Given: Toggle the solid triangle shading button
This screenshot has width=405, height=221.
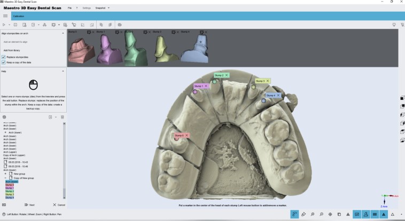Looking at the screenshot, I should click(384, 214).
